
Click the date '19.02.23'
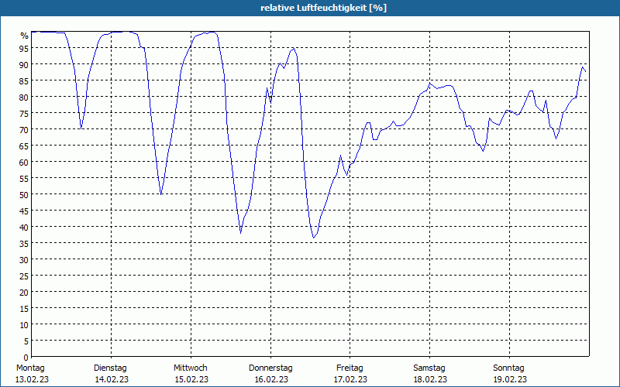(x=510, y=379)
